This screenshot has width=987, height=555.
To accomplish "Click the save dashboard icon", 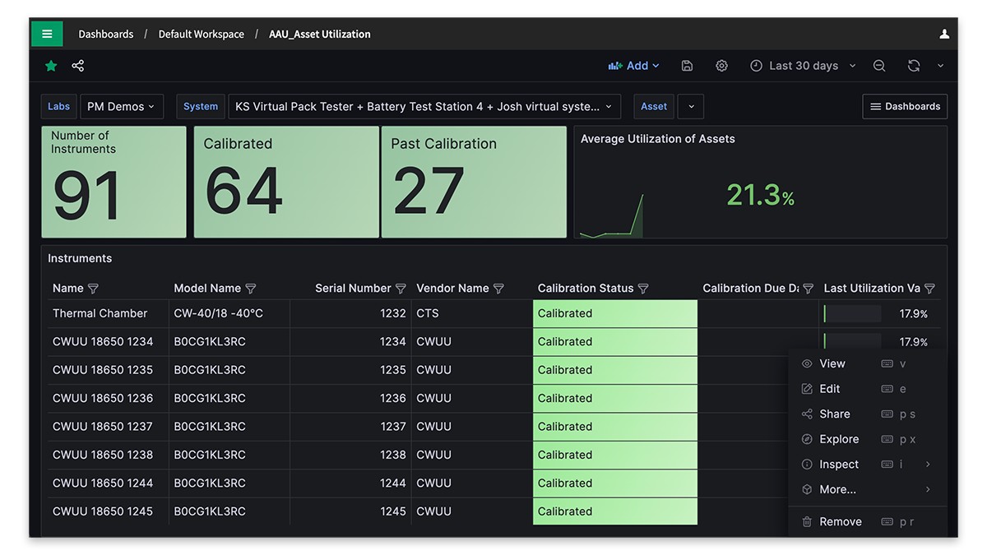I will (687, 66).
